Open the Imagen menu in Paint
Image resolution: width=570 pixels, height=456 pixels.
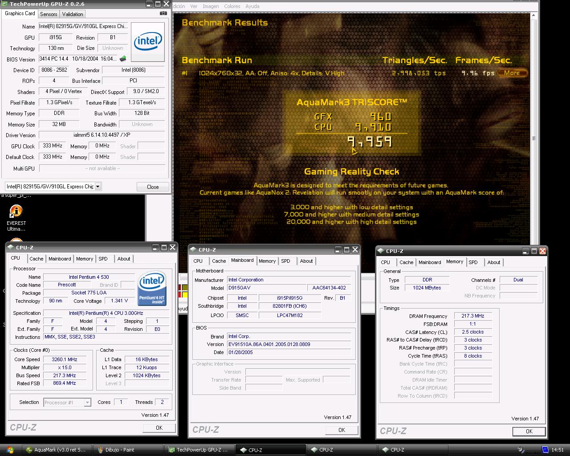coord(211,6)
